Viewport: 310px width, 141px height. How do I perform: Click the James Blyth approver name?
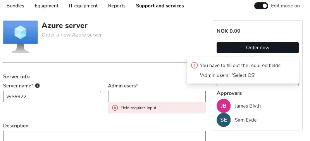[248, 106]
